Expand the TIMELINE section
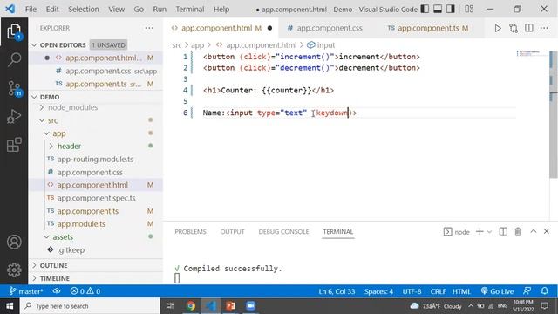This screenshot has height=314, width=558. tap(54, 278)
